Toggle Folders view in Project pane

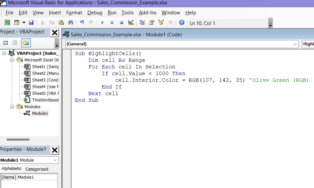[x=26, y=43]
